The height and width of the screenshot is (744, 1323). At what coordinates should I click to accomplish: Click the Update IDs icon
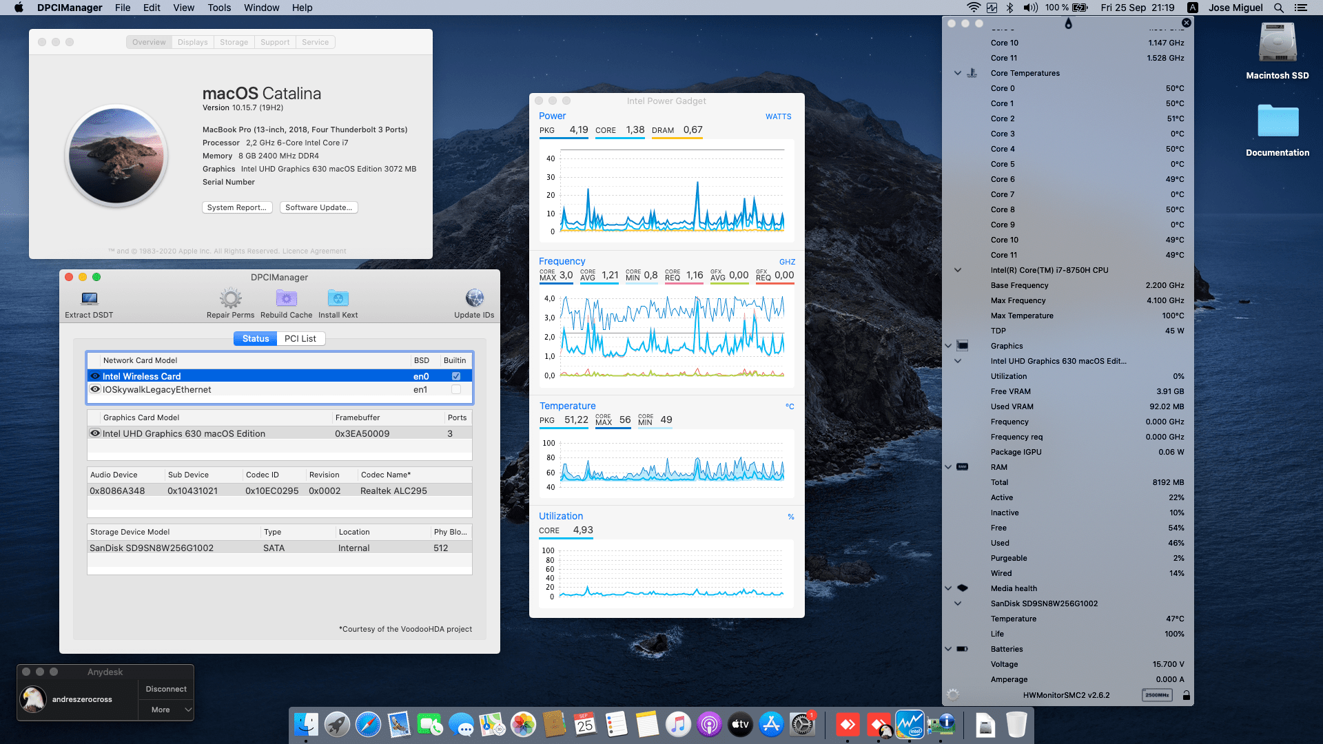tap(474, 301)
